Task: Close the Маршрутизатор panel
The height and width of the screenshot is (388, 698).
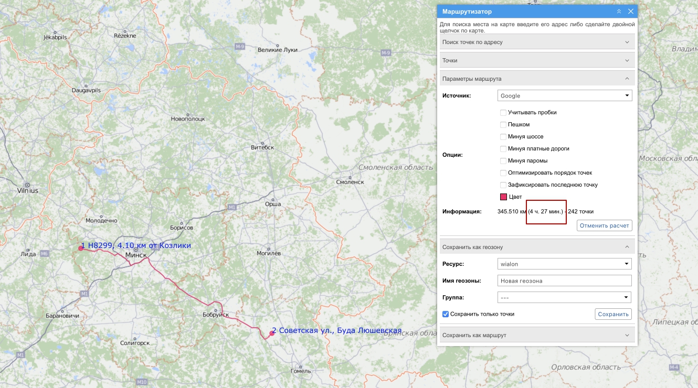Action: (631, 12)
